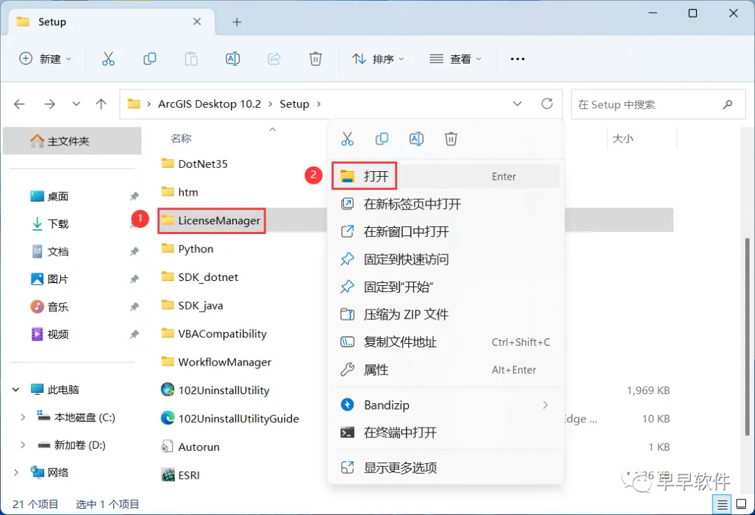The width and height of the screenshot is (755, 515).
Task: Go back with the left arrow
Action: click(20, 104)
